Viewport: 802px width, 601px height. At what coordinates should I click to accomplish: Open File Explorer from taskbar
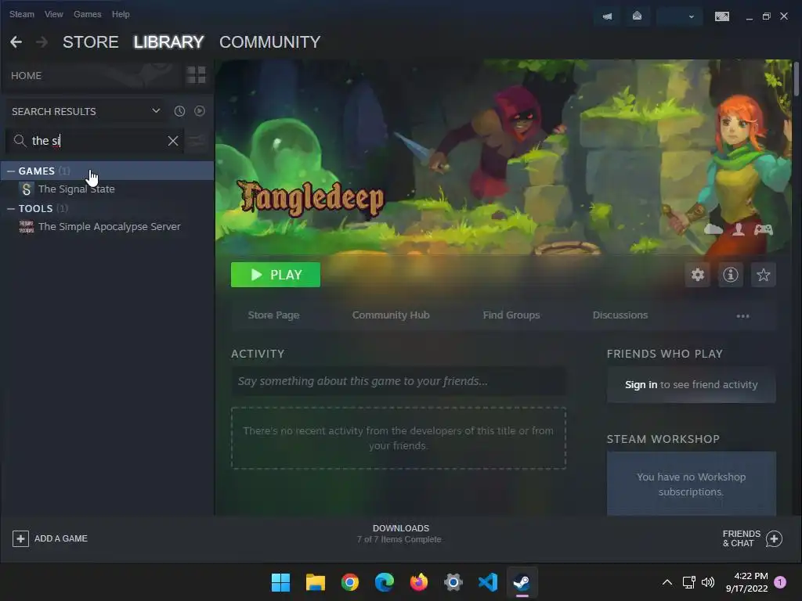(x=315, y=582)
